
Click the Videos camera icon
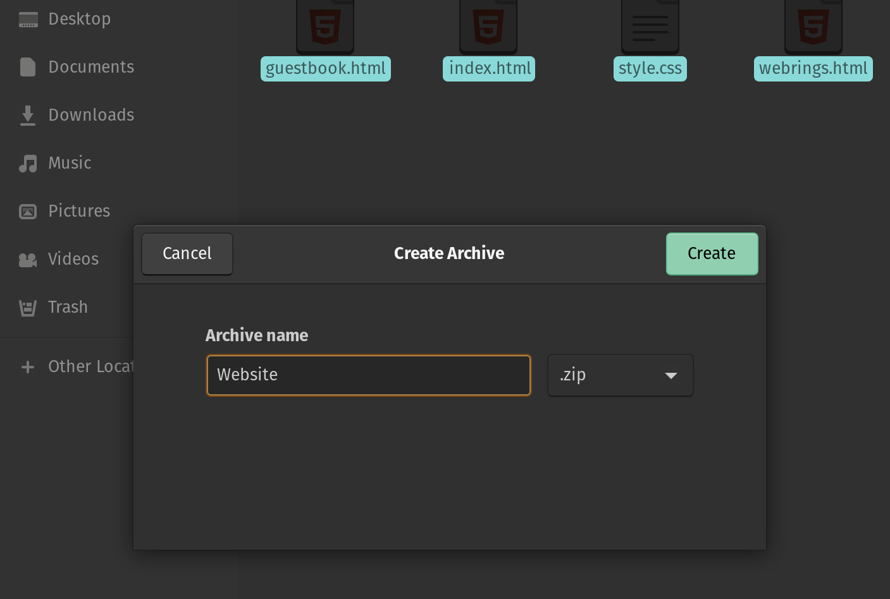click(28, 260)
